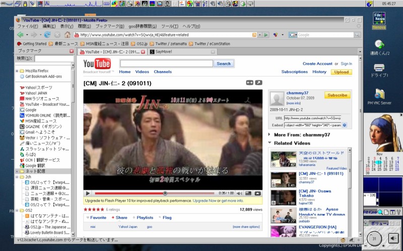Screen dimensions: 403x251
Task: Click the RSS feed icon in address bar
Action: 254,35
